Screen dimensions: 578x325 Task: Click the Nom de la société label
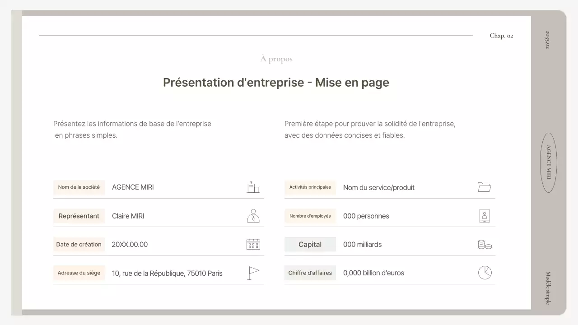click(x=79, y=187)
